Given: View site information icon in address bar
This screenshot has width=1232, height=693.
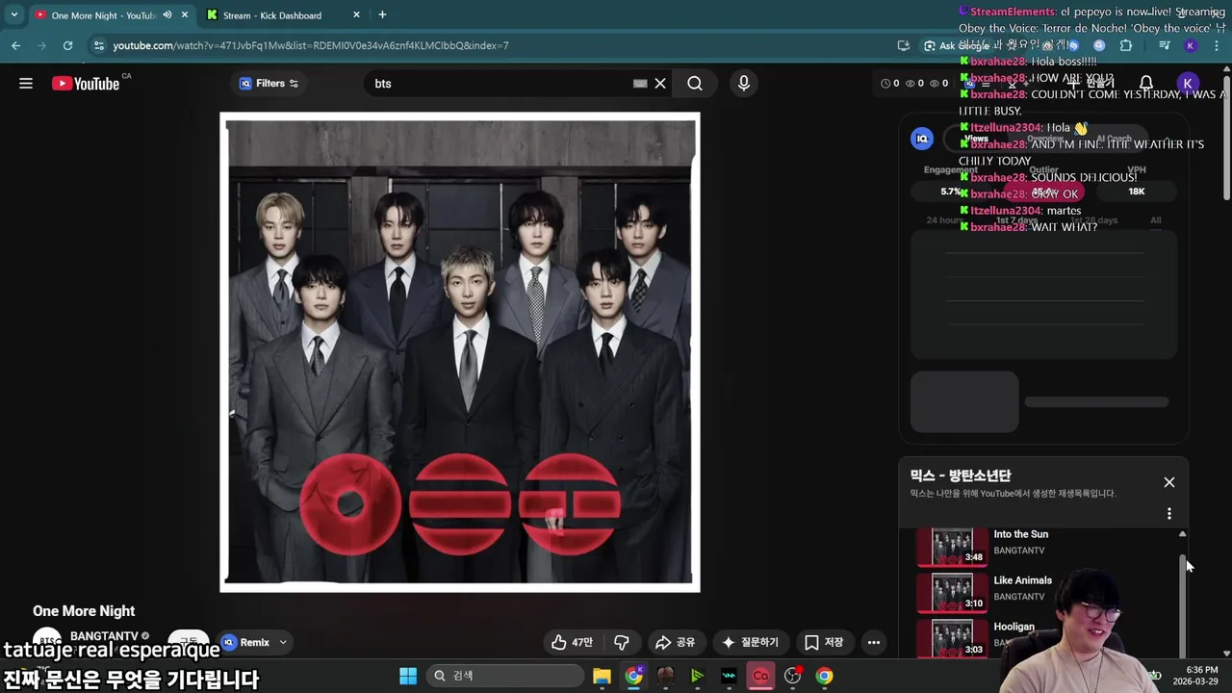Looking at the screenshot, I should point(98,45).
